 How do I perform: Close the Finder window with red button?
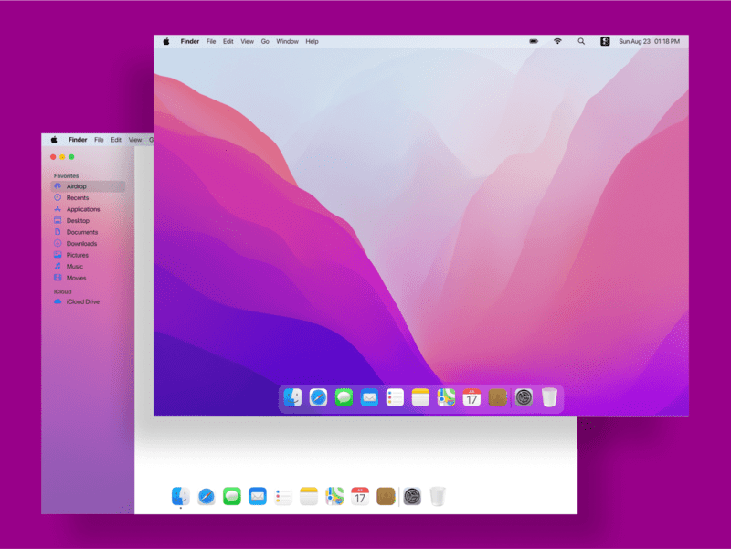tap(53, 157)
